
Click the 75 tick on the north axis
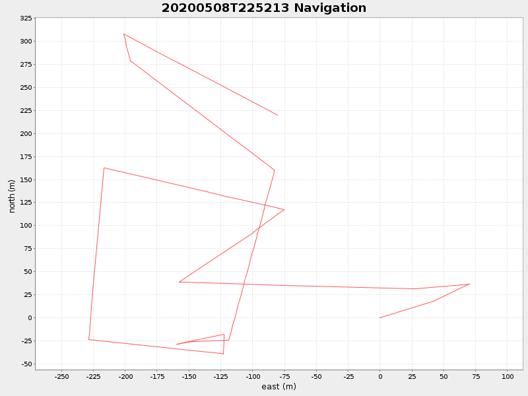pos(28,249)
